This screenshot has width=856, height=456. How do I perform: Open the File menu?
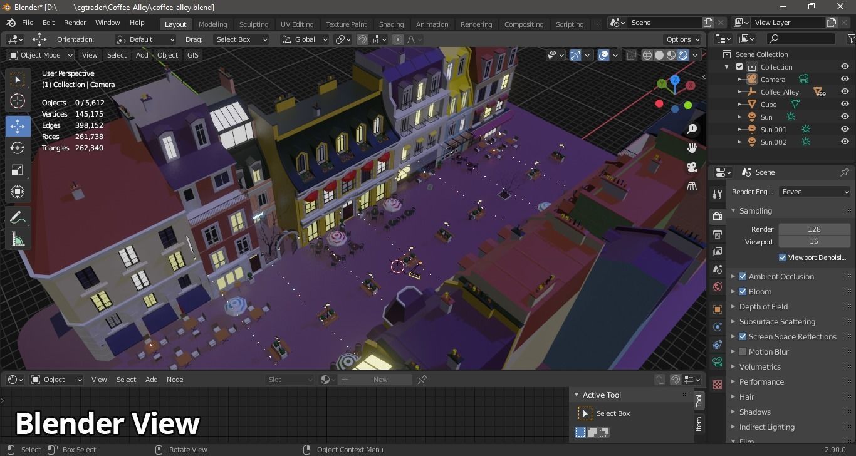(x=28, y=23)
